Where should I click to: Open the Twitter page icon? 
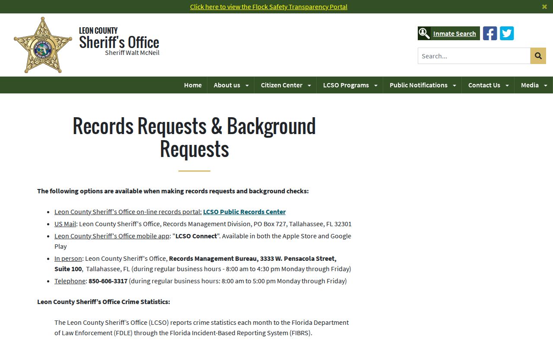point(507,33)
